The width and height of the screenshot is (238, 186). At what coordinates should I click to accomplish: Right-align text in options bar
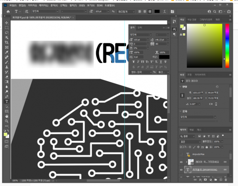point(150,11)
